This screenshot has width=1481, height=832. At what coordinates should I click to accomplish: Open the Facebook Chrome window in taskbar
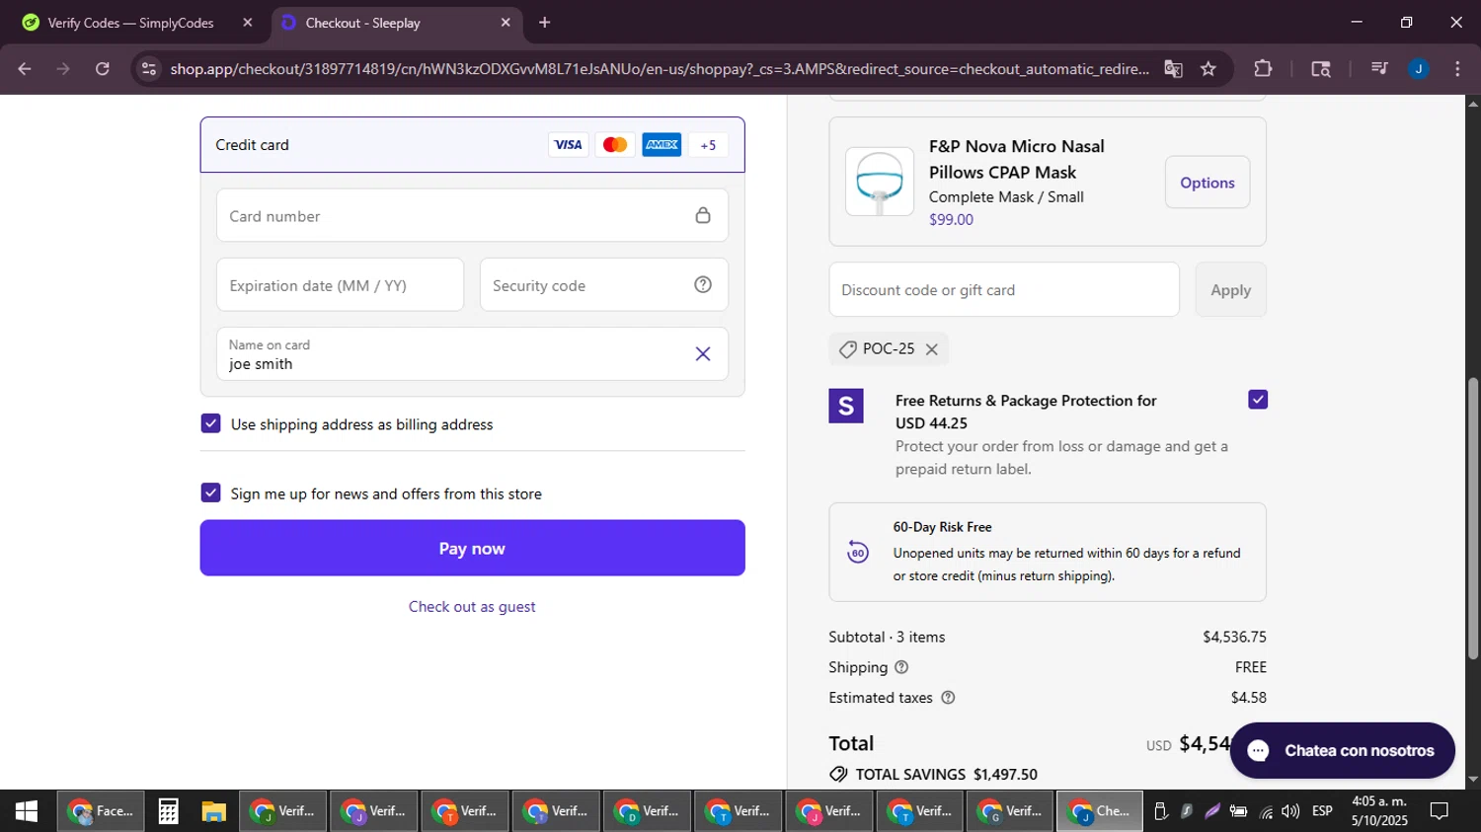(101, 811)
